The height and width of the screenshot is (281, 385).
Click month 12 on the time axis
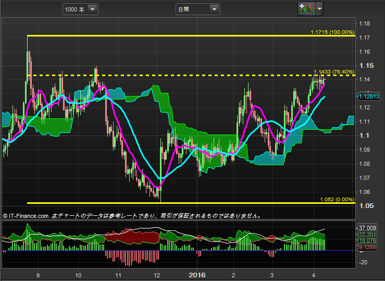point(157,275)
